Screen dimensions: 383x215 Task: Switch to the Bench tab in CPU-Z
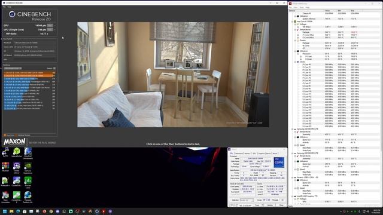[269, 153]
